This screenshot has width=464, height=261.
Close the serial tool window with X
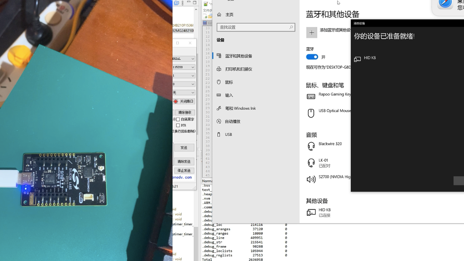(x=190, y=43)
